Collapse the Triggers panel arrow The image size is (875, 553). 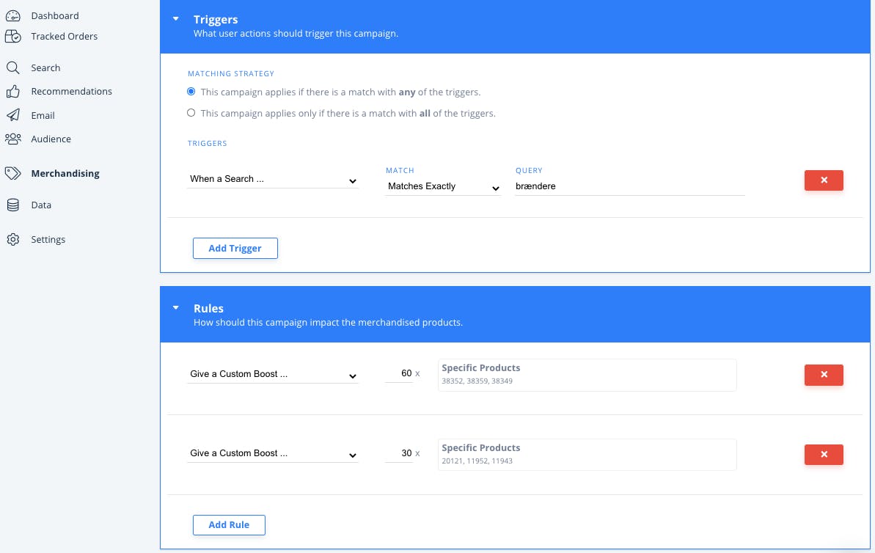(x=176, y=19)
